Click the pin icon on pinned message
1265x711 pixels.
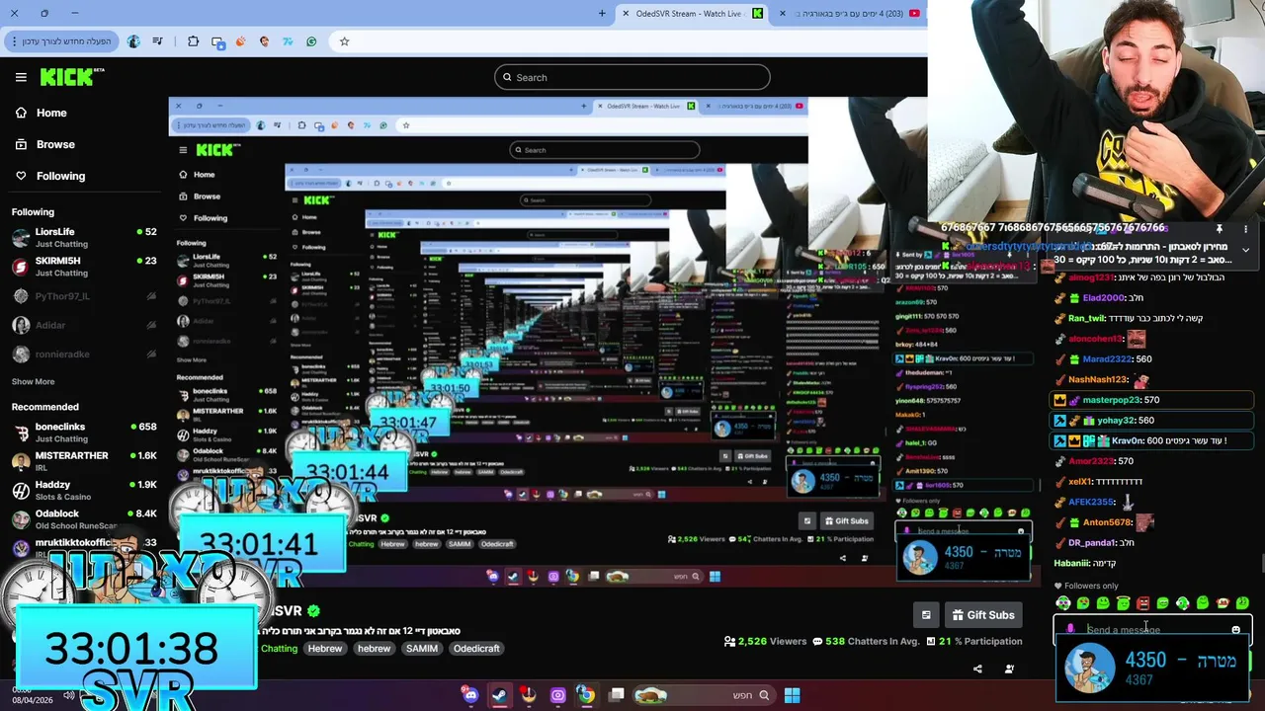pyautogui.click(x=1220, y=228)
